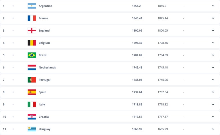Open the Netherlands team name link
This screenshot has height=135, width=220.
(x=47, y=67)
